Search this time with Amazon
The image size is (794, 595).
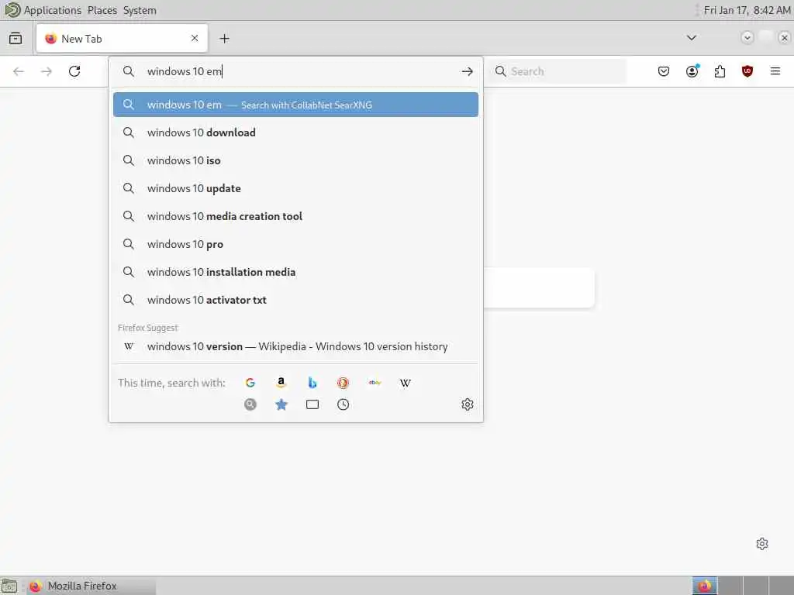(x=281, y=383)
